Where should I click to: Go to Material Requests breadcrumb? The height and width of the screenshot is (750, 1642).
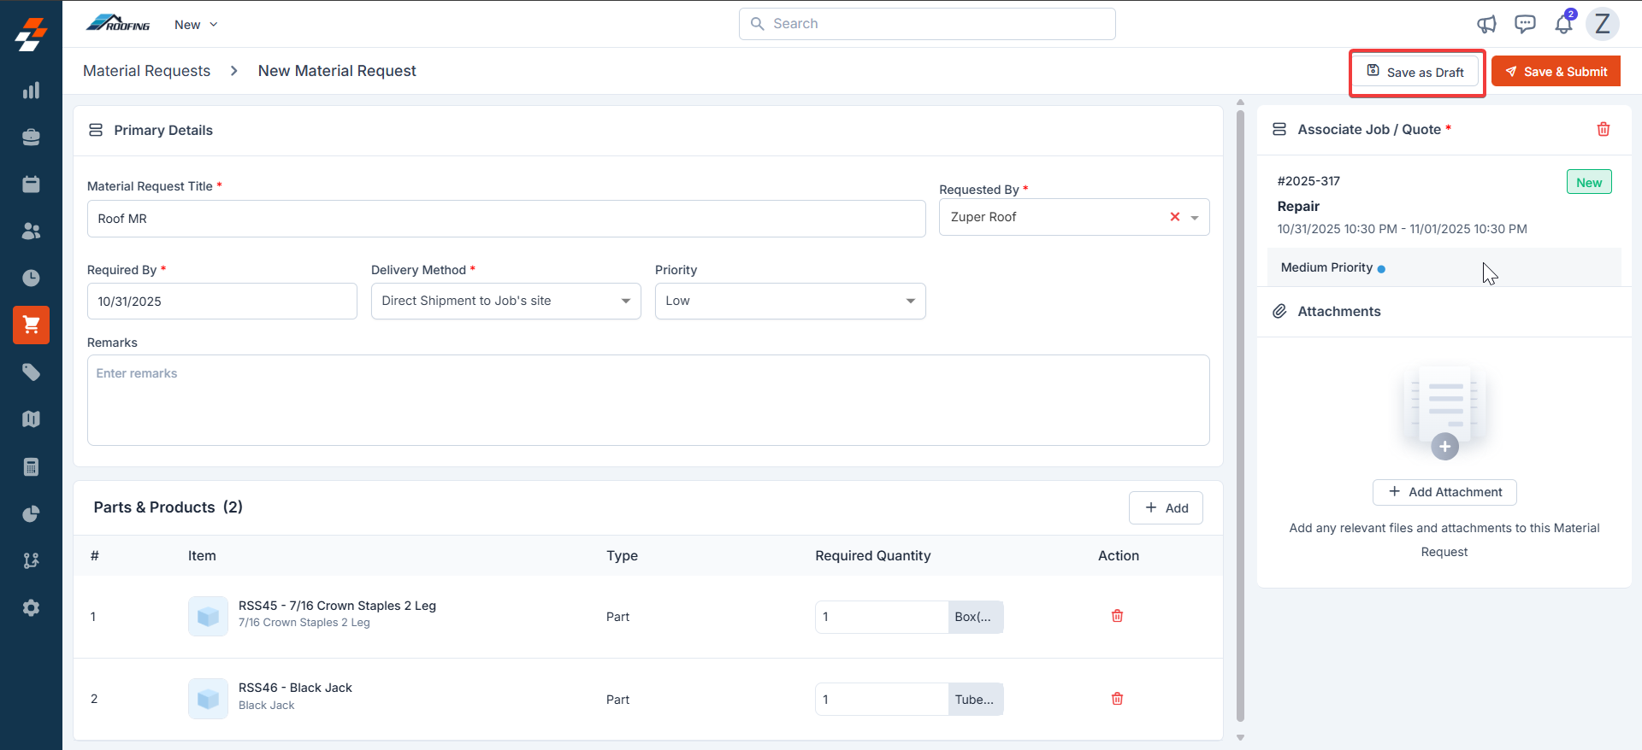(x=146, y=71)
